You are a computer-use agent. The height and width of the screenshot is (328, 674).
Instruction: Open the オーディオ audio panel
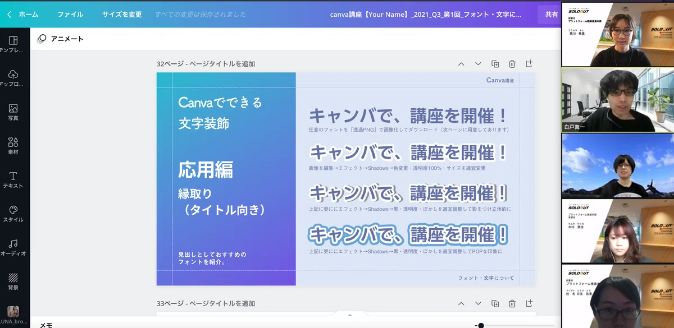(x=13, y=248)
